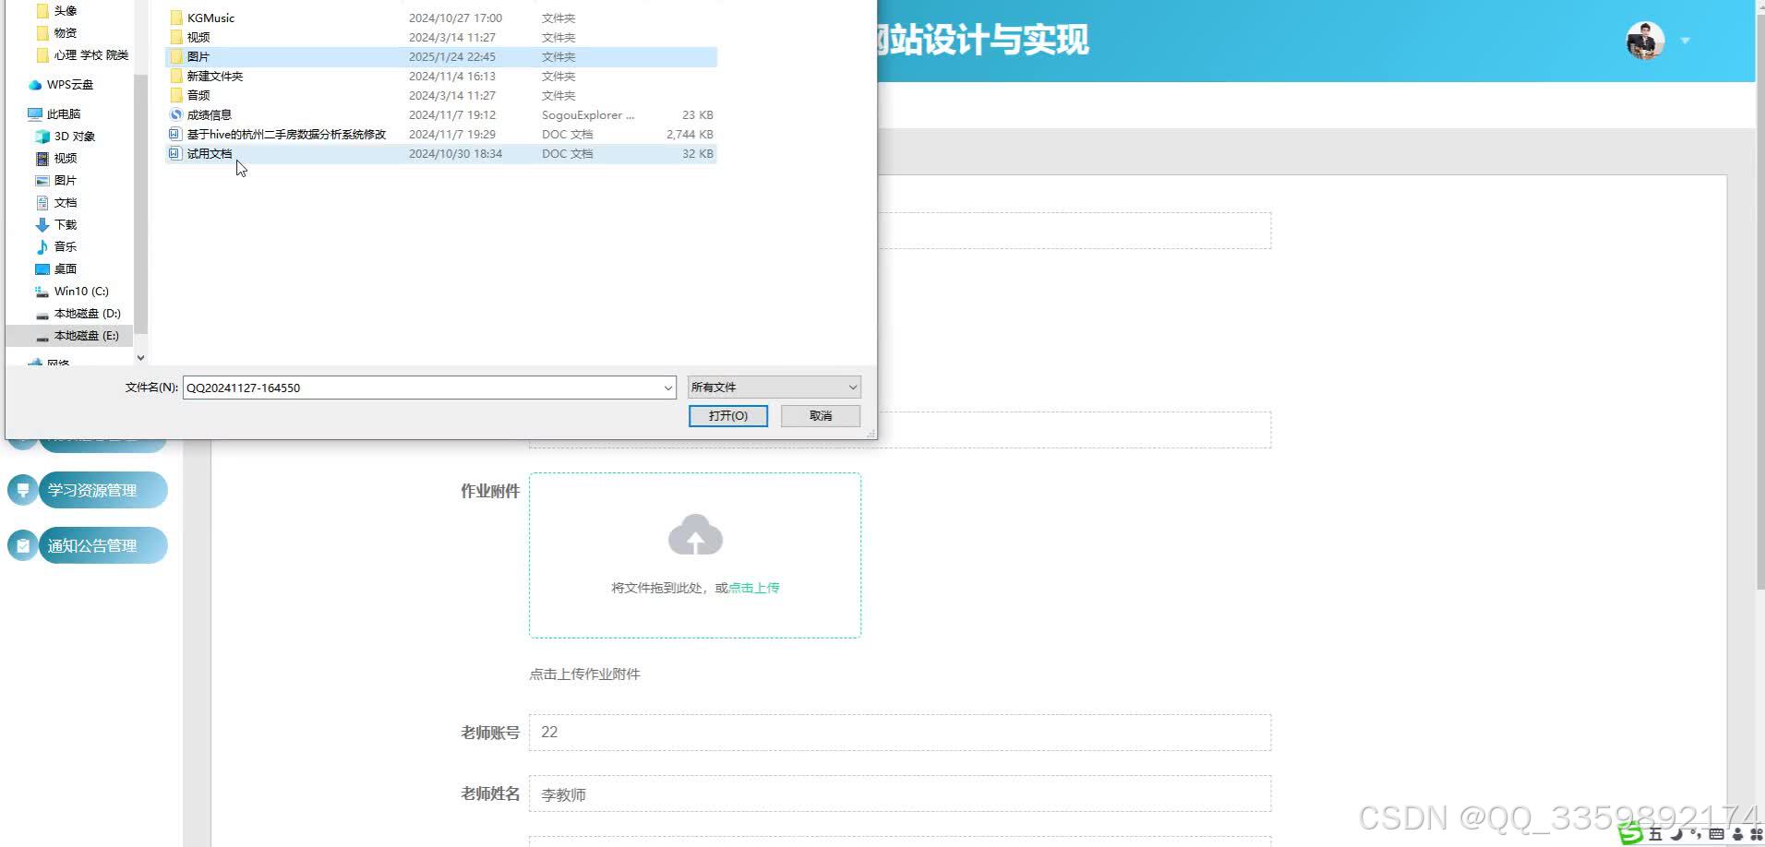
Task: Select the 图片 folder icon
Action: (176, 56)
